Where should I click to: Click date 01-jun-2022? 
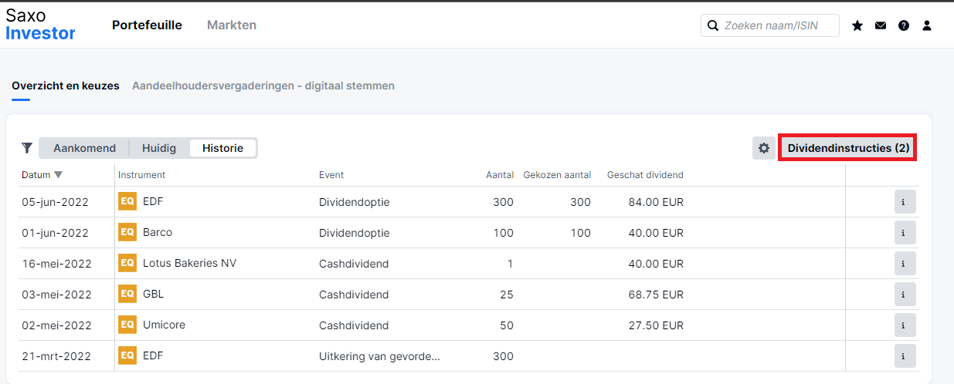tap(55, 233)
